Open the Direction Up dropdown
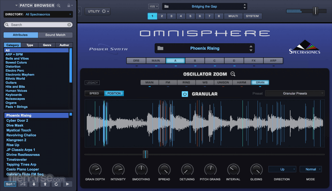Viewport: 332px width, 191px height. pyautogui.click(x=282, y=169)
